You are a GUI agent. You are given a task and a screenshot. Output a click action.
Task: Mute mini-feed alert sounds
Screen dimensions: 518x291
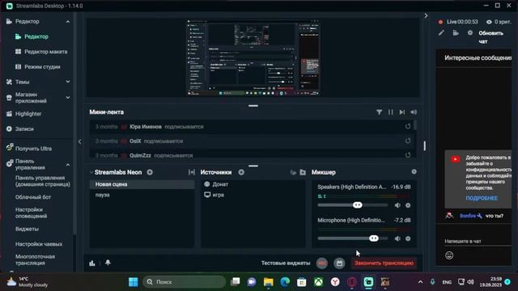pos(414,112)
